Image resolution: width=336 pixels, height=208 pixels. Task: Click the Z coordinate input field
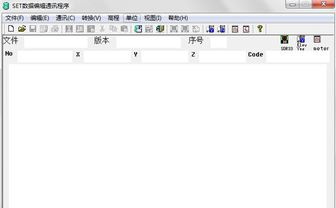[x=223, y=57]
